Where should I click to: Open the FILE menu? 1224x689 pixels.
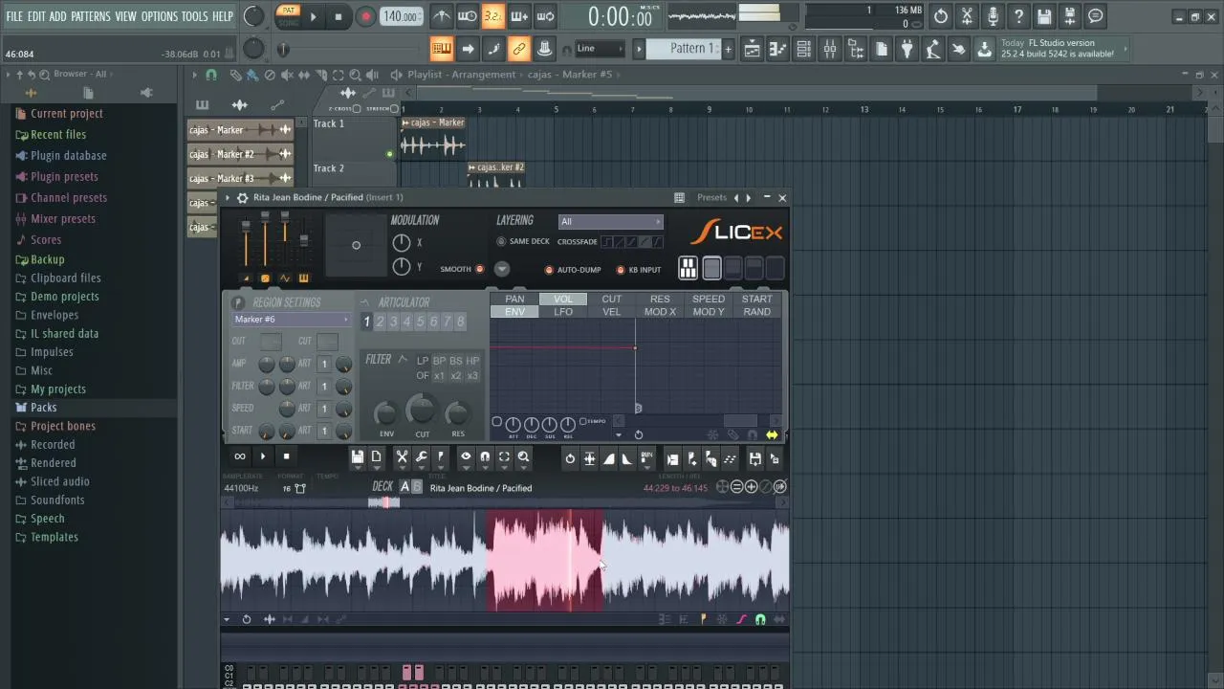point(14,16)
